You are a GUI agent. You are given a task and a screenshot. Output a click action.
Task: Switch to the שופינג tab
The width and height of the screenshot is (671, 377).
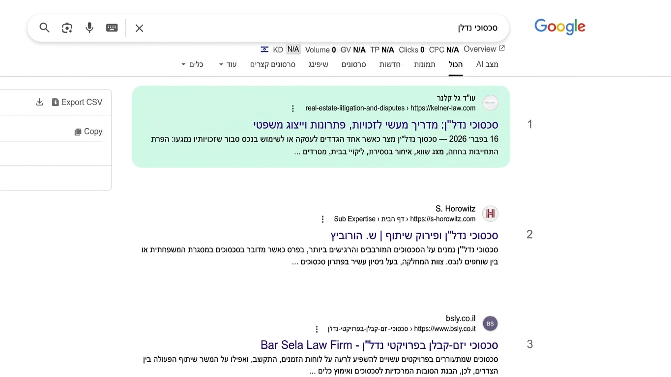pos(318,64)
